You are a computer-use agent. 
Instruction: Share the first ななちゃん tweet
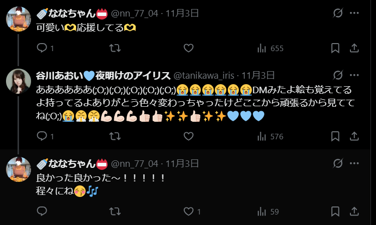coord(354,48)
